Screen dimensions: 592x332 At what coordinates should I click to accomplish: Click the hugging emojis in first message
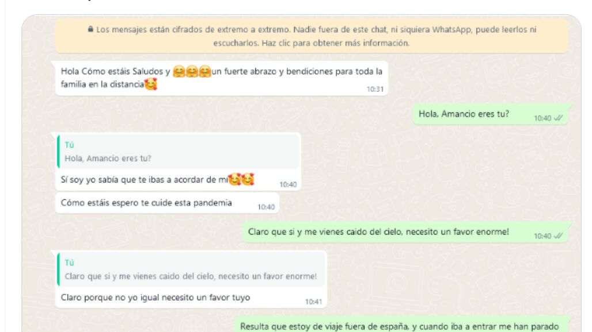tap(192, 71)
